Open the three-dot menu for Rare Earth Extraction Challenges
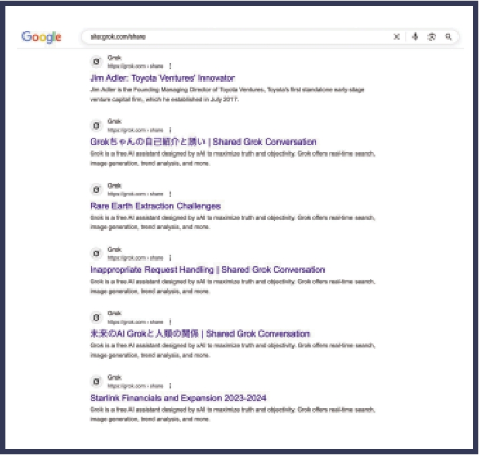479x455 pixels. [x=170, y=194]
